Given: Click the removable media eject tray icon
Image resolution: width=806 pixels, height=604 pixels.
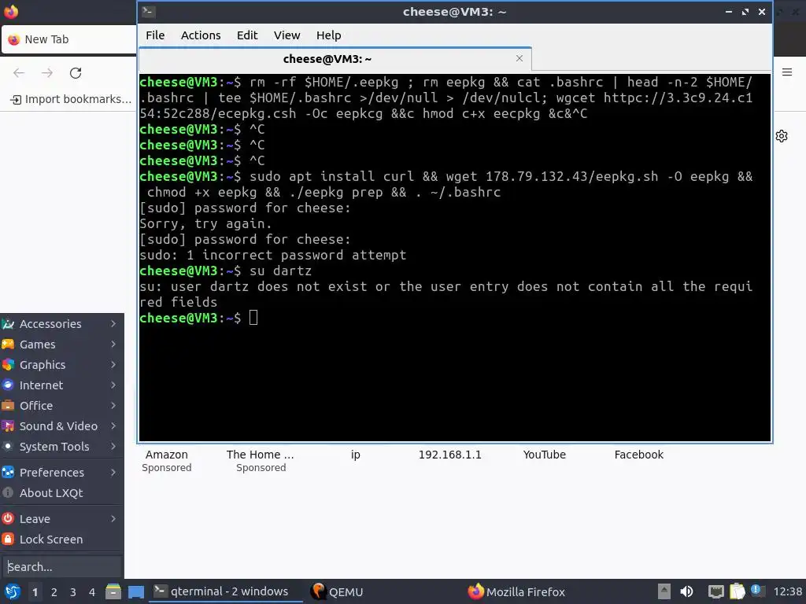Looking at the screenshot, I should (x=664, y=591).
